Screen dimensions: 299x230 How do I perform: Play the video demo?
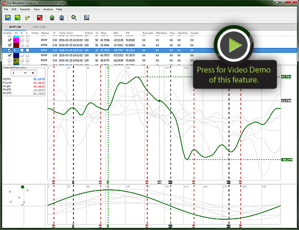[234, 45]
